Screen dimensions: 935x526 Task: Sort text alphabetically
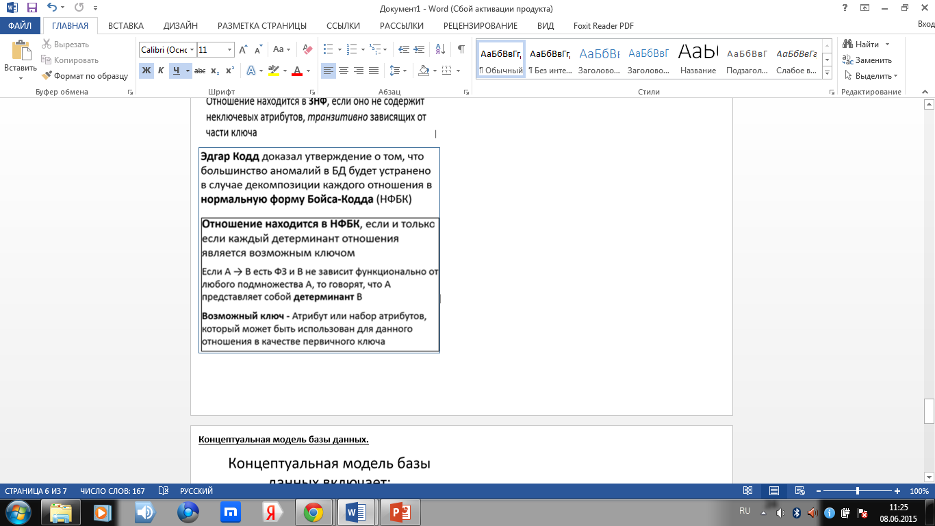coord(440,49)
